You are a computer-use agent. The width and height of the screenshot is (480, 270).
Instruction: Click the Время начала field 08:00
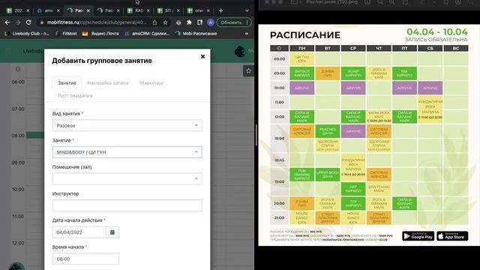coord(85,259)
